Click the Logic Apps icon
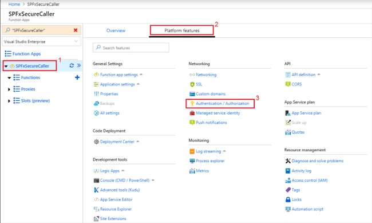The height and width of the screenshot is (223, 372). tap(96, 171)
